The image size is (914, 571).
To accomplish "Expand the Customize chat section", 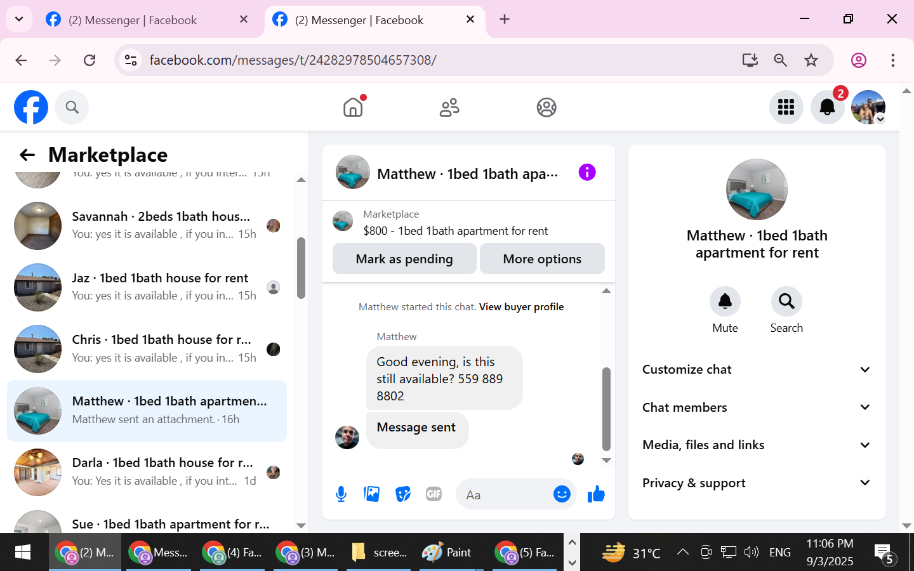I will (x=757, y=369).
